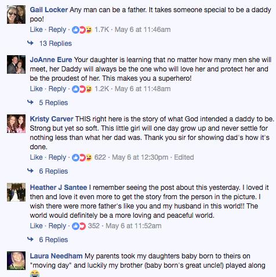This screenshot has height=277, width=276.
Task: Open the May 6 at 11:48am timestamp
Action: [x=143, y=89]
